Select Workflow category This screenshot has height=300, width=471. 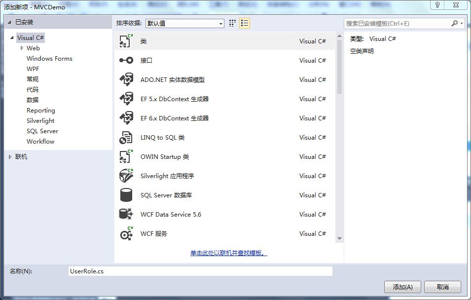point(40,141)
